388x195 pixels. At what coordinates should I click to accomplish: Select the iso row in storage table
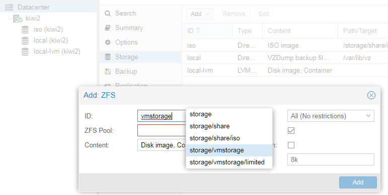[x=285, y=45]
